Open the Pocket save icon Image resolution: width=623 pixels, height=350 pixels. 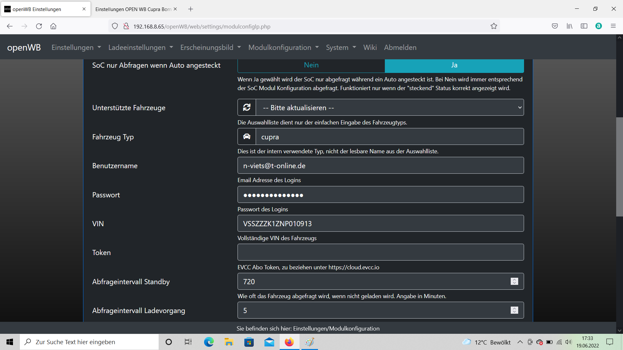pyautogui.click(x=555, y=26)
